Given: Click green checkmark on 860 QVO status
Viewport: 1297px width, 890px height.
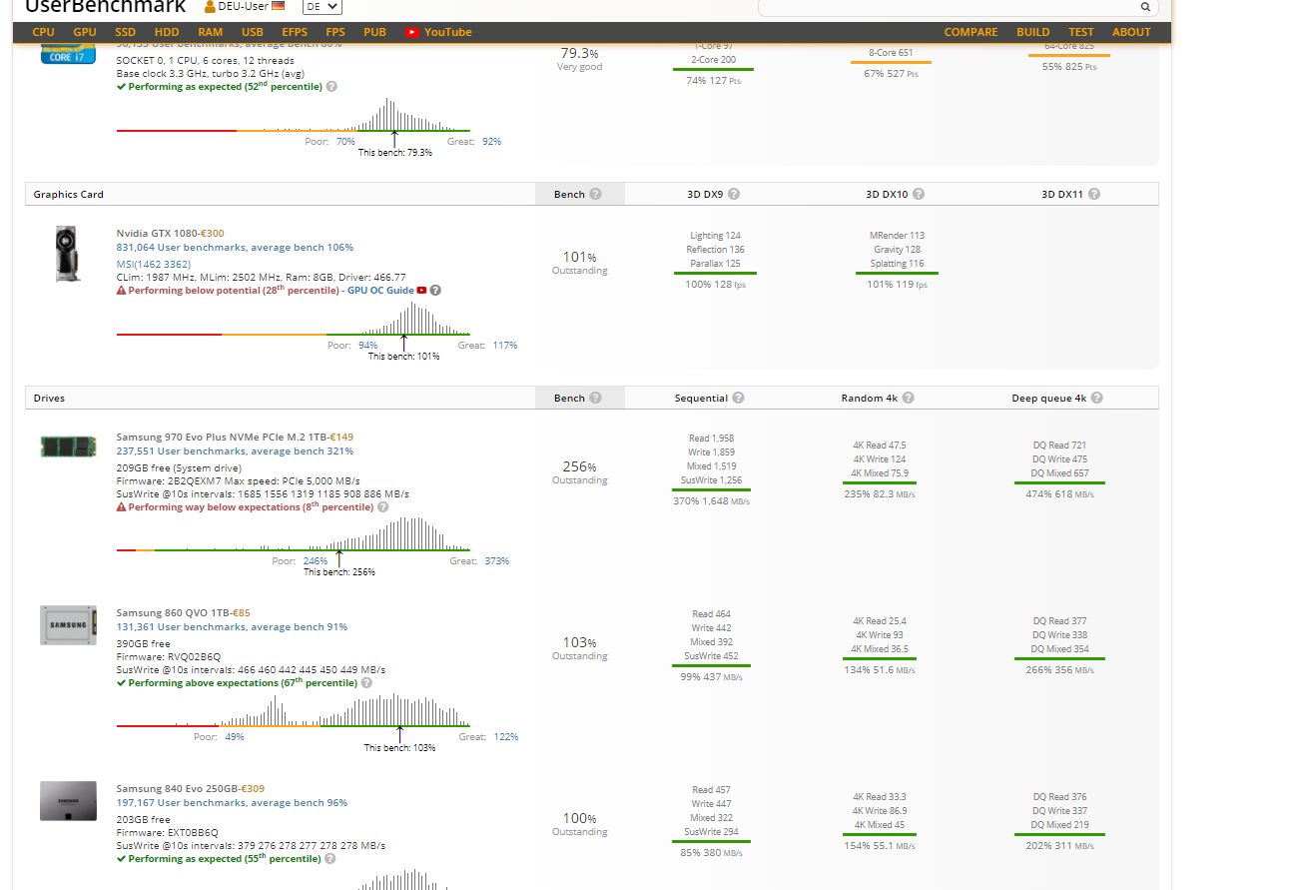Looking at the screenshot, I should coord(121,683).
